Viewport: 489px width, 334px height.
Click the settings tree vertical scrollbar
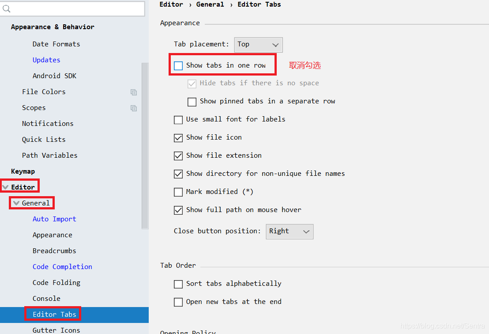coord(145,146)
